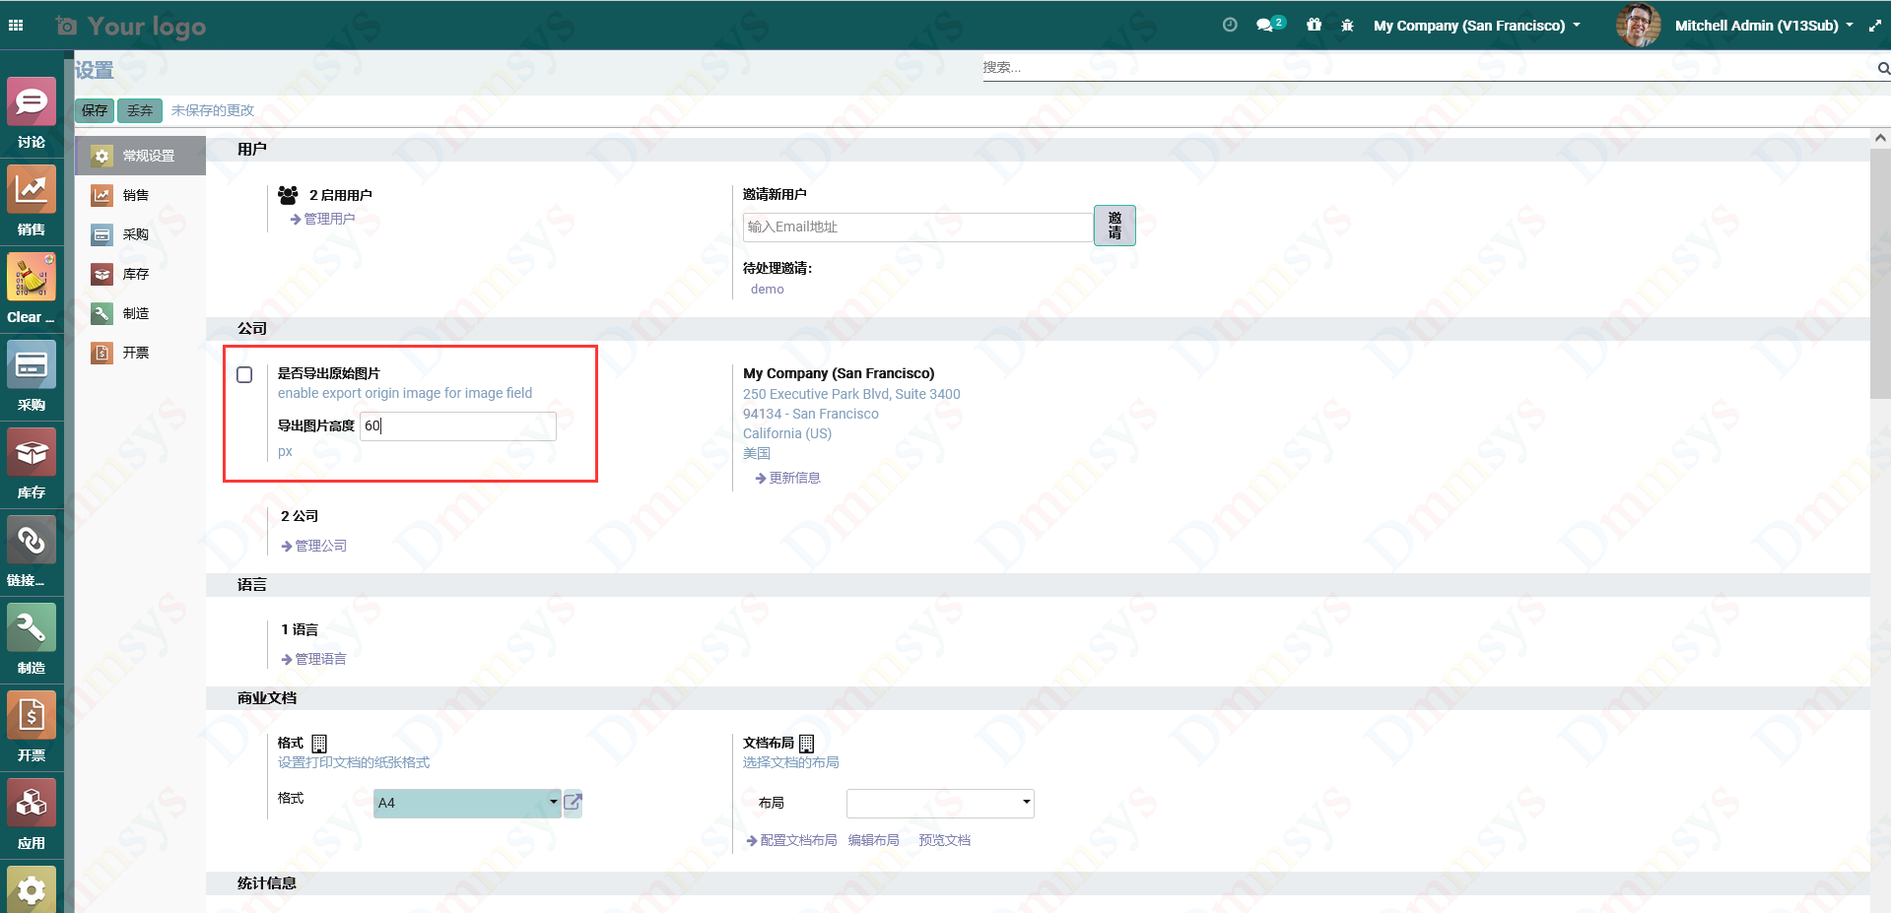1891x913 pixels.
Task: Click the 导出图片高度 value field
Action: tap(458, 425)
